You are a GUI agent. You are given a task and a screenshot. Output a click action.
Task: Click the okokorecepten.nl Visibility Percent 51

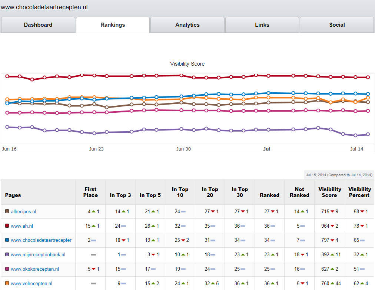pos(356,269)
